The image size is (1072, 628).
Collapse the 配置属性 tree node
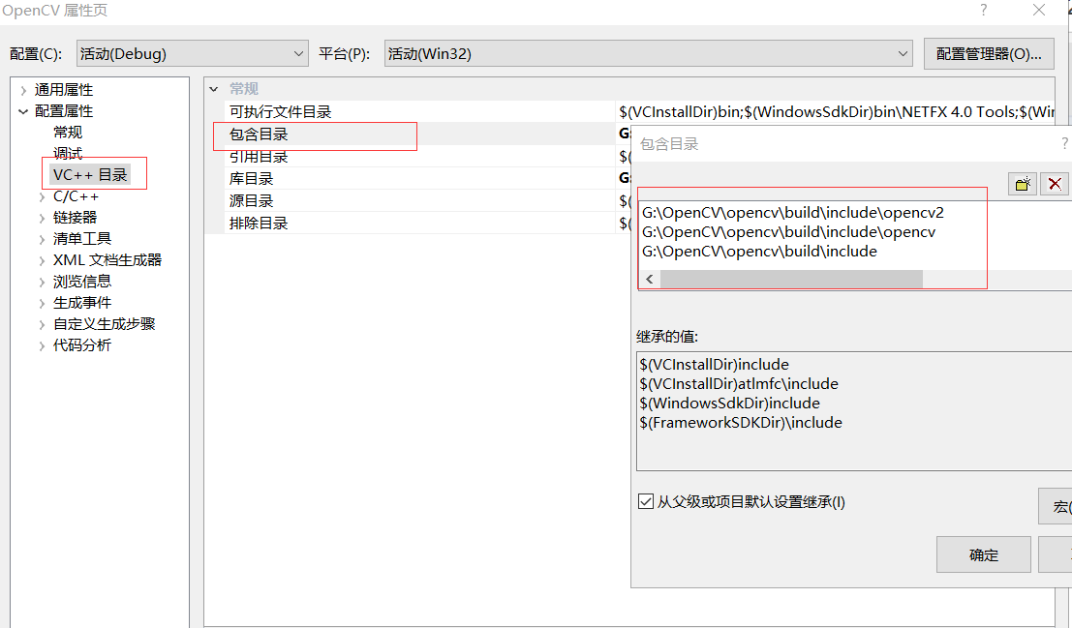21,109
